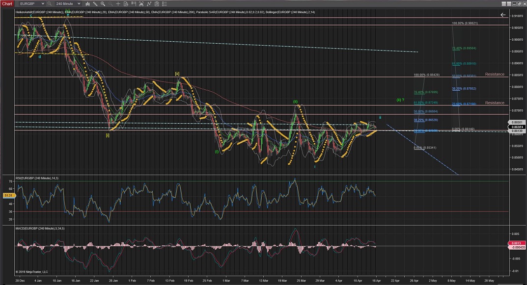Click the first grey window link square

(504, 4)
